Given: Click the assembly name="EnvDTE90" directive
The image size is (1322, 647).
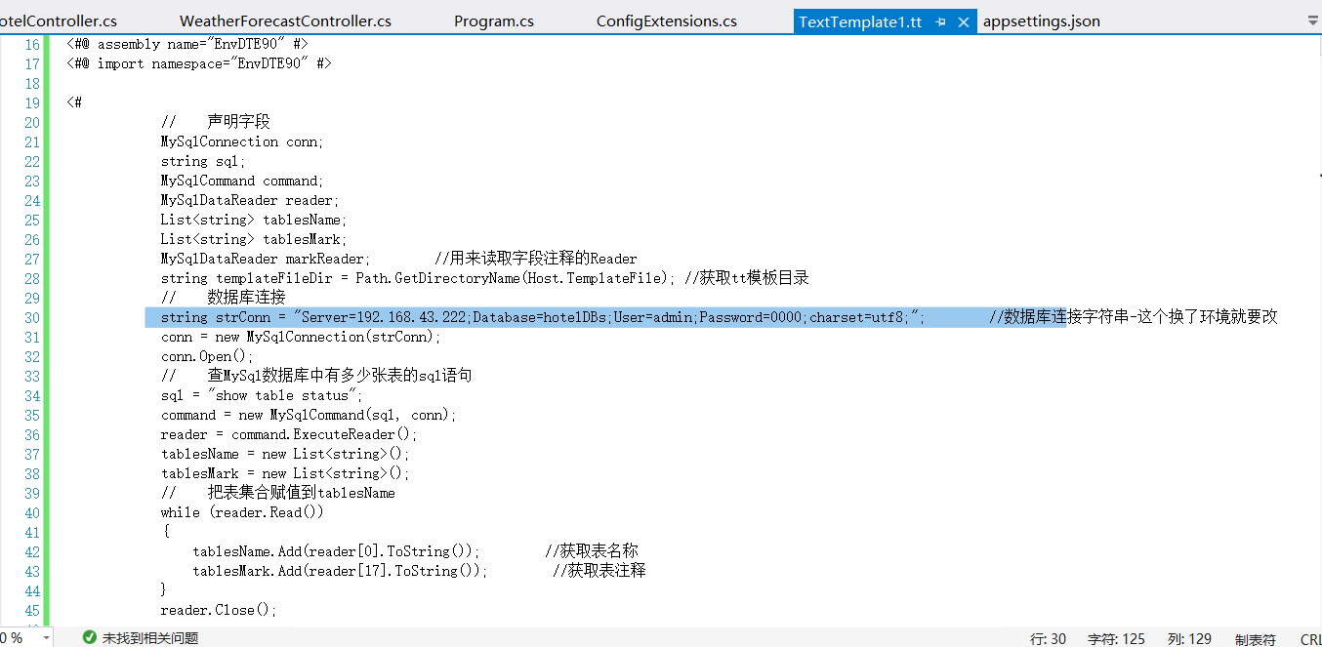Looking at the screenshot, I should [187, 44].
